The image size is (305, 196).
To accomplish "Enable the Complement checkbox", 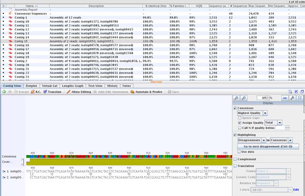I will 235,159.
